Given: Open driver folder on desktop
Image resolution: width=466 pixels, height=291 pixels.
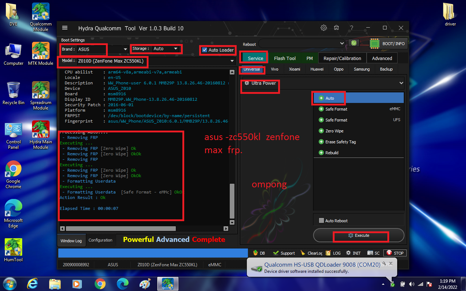Looking at the screenshot, I should [x=450, y=15].
